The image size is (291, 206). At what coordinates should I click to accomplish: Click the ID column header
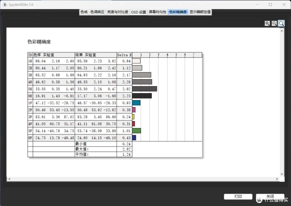tap(30, 55)
